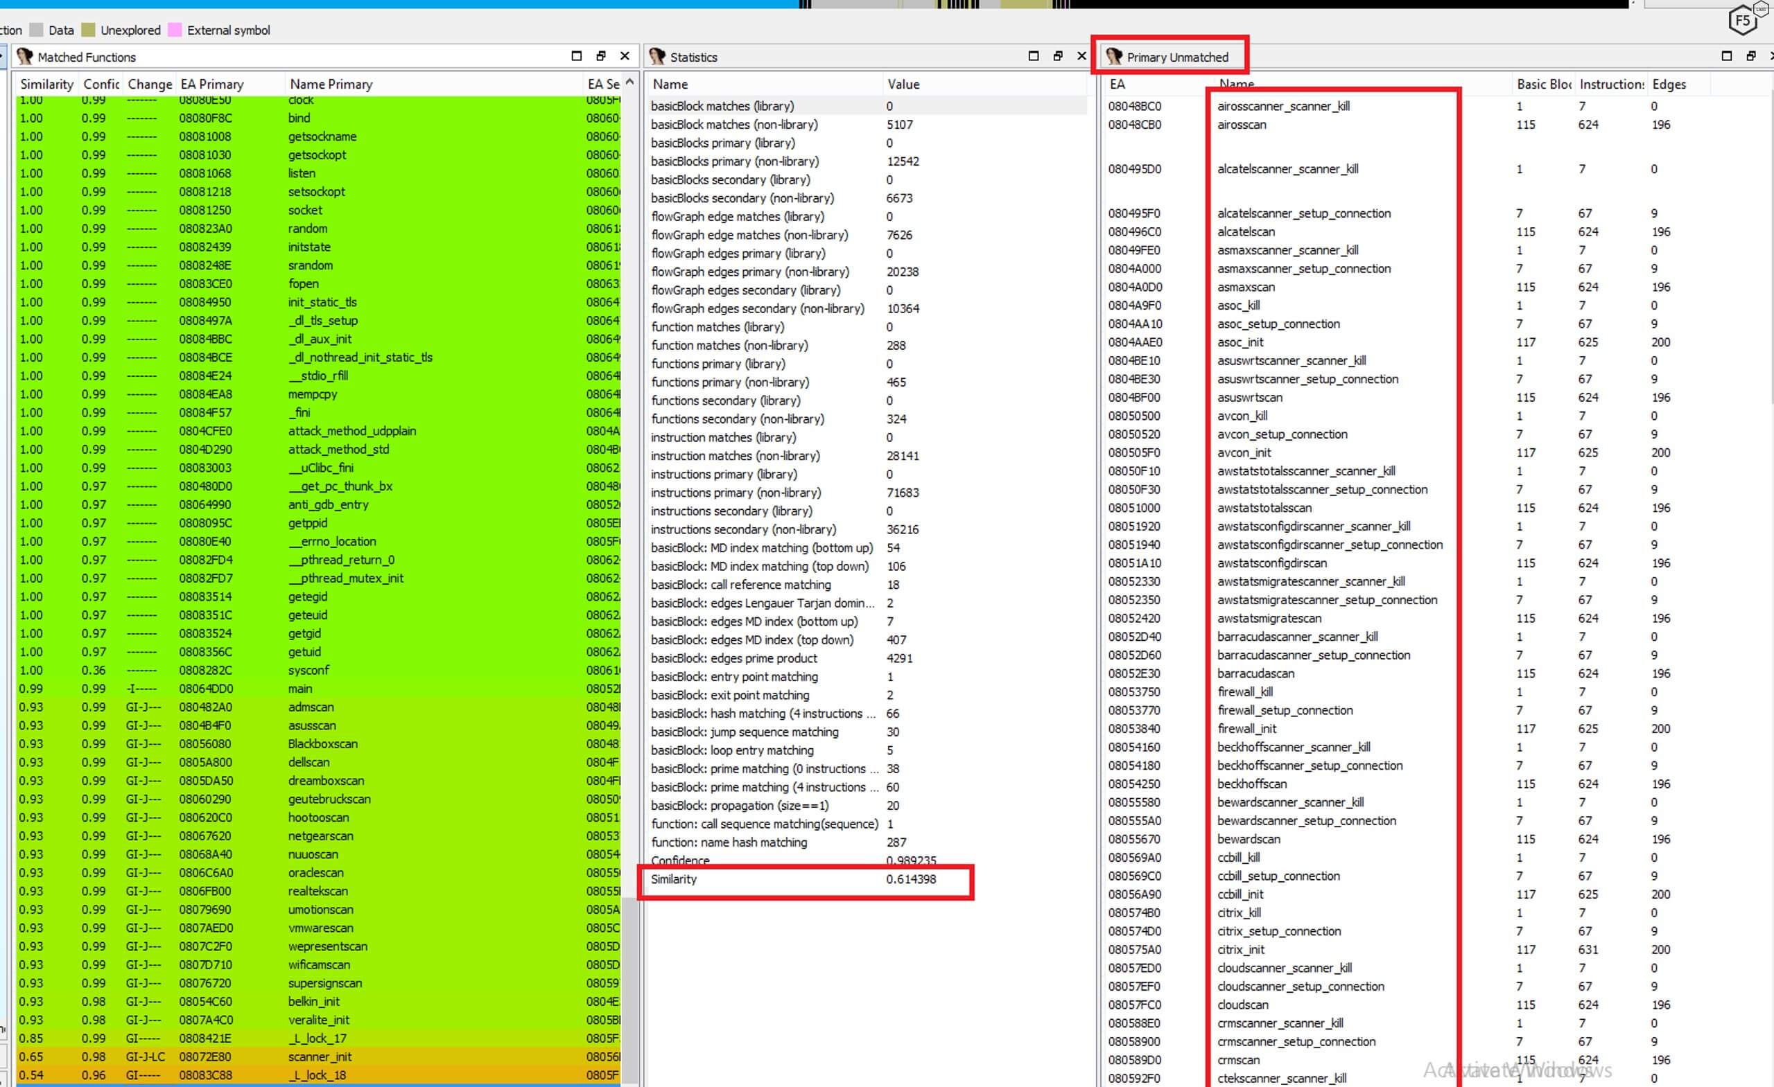Switch to the Primary Unmatched tab
The width and height of the screenshot is (1774, 1087).
pos(1176,58)
